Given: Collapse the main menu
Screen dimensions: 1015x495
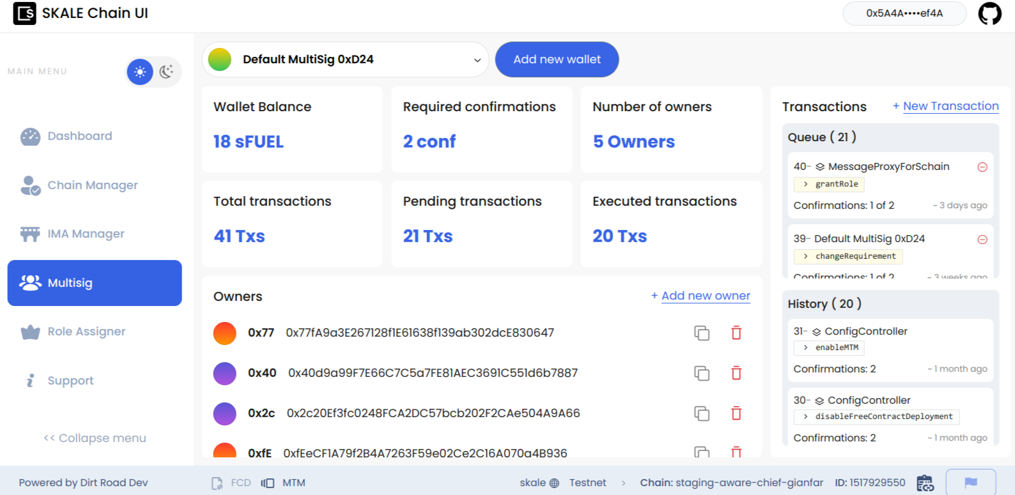Looking at the screenshot, I should [95, 438].
